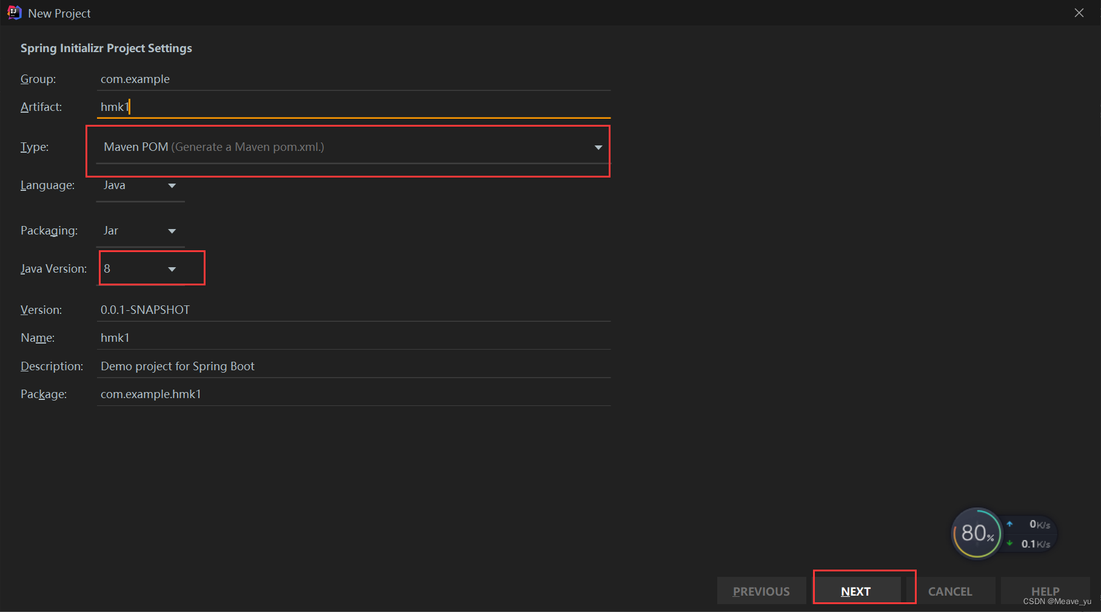Click the upload speed arrow indicator
This screenshot has width=1101, height=612.
tap(1009, 524)
